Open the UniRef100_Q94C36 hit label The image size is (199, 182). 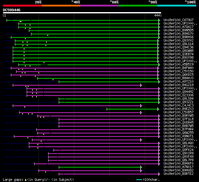click(x=178, y=48)
